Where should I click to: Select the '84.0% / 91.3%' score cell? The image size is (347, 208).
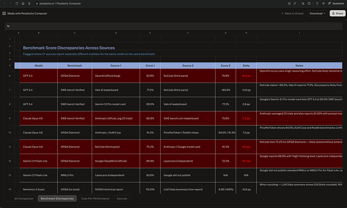[x=226, y=132]
